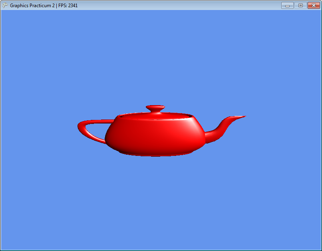The width and height of the screenshot is (322, 251).
Task: Click the blue background above the teapot
Action: (160, 60)
